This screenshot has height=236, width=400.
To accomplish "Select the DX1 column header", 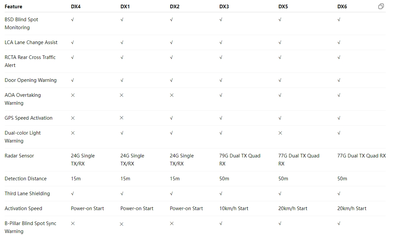I will (x=125, y=7).
